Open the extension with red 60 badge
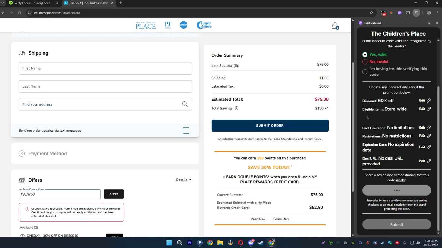The height and width of the screenshot is (248, 442). point(383,13)
